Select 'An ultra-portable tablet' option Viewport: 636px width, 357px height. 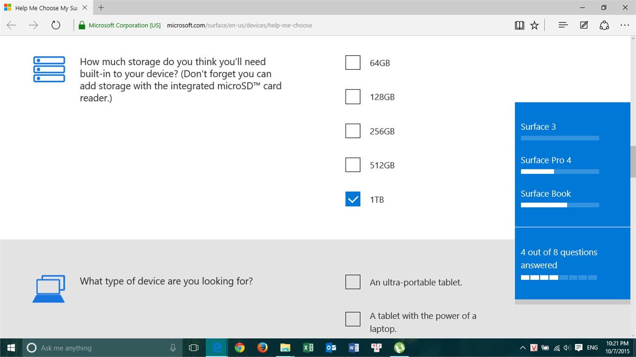pyautogui.click(x=353, y=282)
